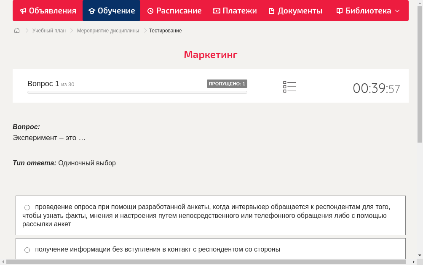Open the question navigator list icon

tap(289, 87)
